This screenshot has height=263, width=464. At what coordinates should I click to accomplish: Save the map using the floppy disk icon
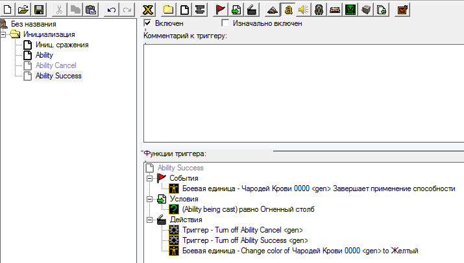pyautogui.click(x=39, y=10)
